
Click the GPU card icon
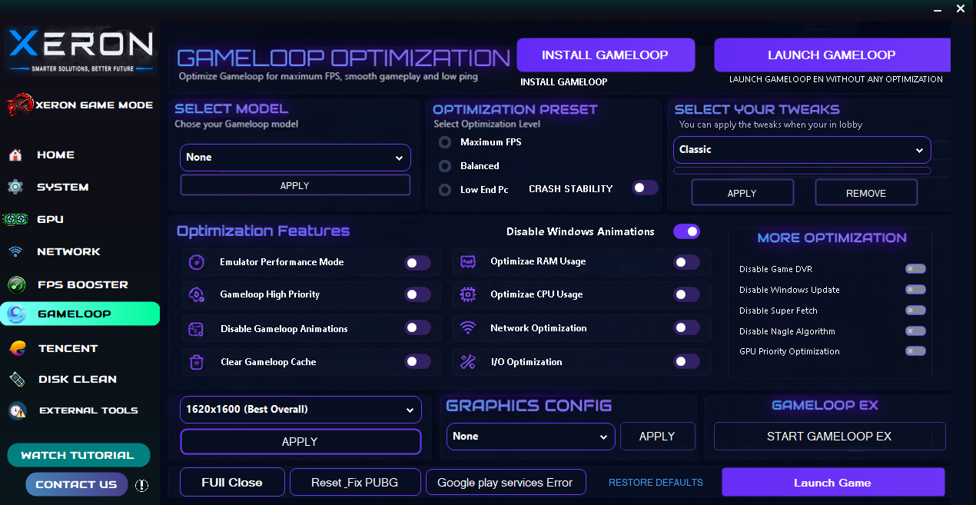pos(15,219)
